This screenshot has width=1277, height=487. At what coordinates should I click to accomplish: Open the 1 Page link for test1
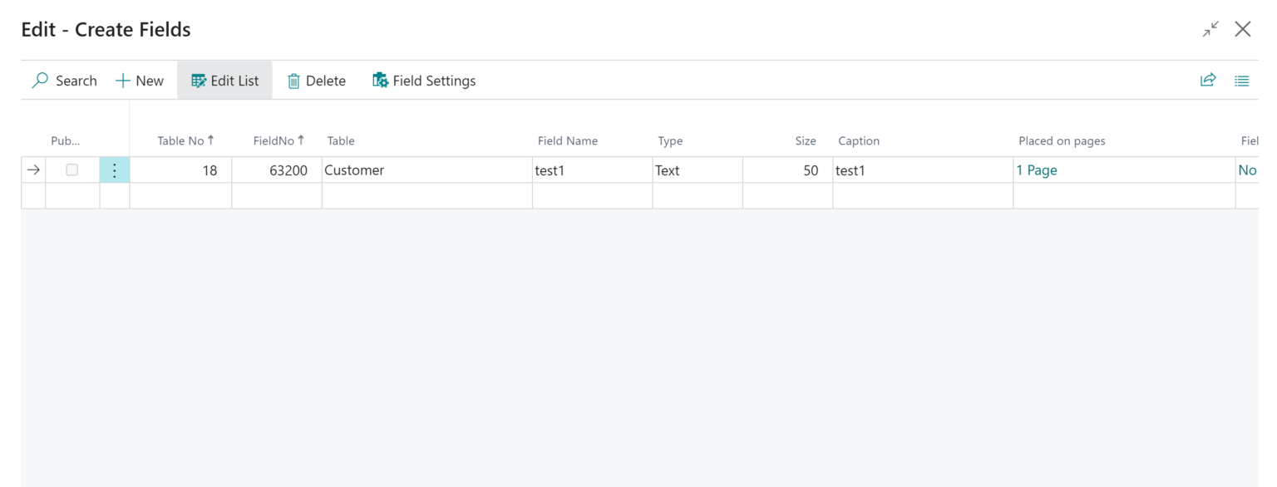1037,170
